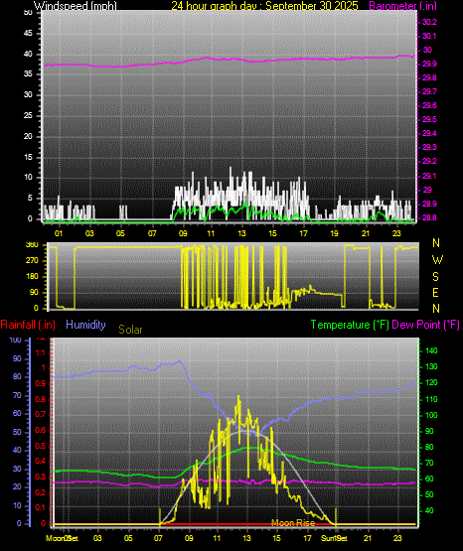Viewport: 463px width, 551px height.
Task: Click the S compass direction label
Action: [x=435, y=277]
